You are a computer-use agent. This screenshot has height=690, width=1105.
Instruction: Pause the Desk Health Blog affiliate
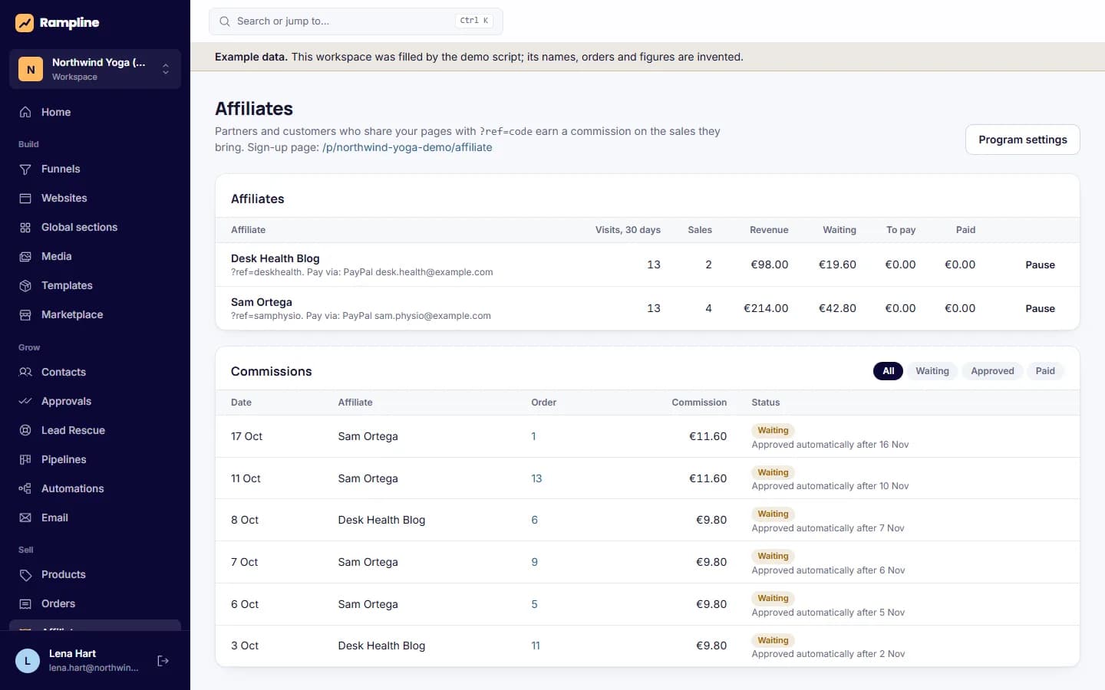click(1040, 264)
